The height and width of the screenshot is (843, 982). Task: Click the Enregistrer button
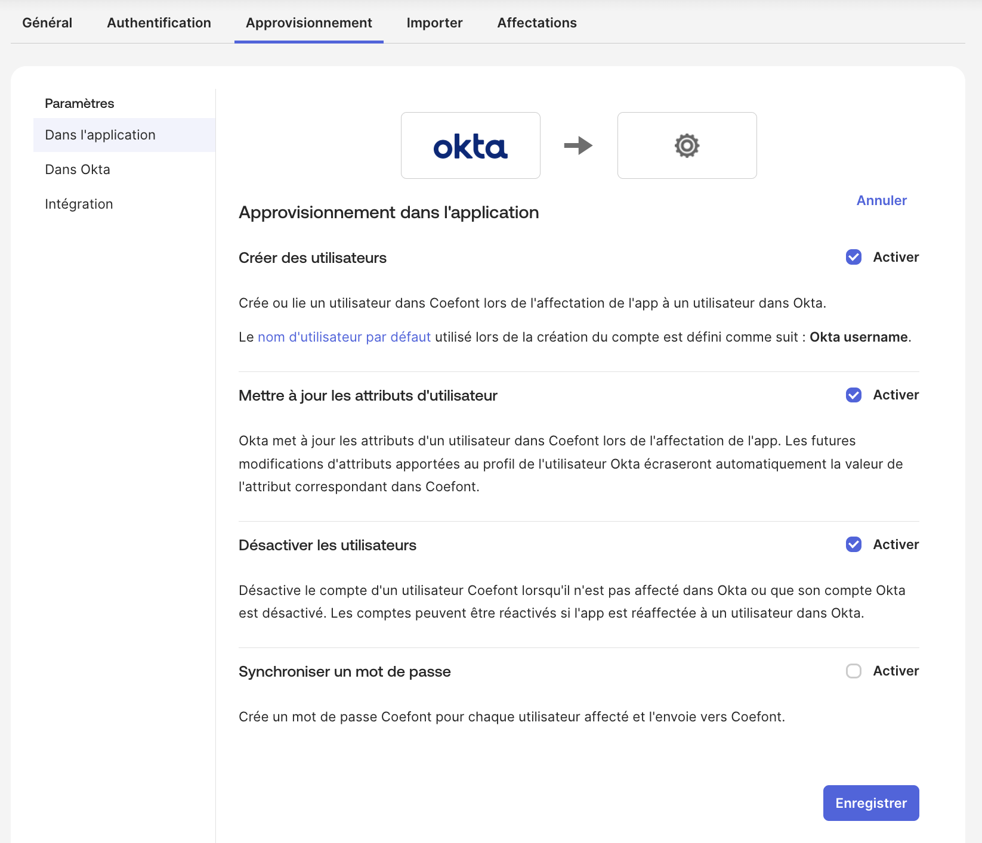[x=871, y=803]
